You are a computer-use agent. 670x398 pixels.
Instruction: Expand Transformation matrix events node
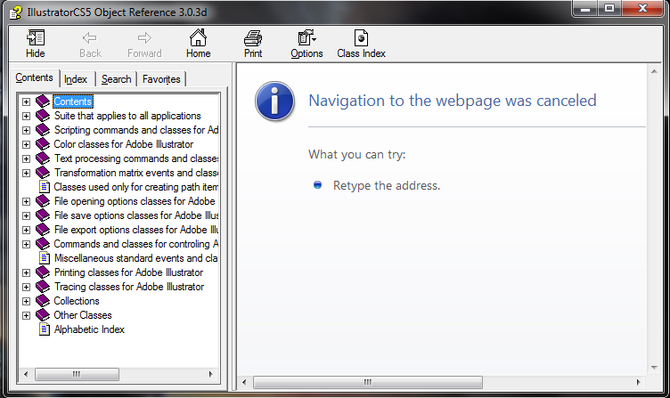(26, 173)
